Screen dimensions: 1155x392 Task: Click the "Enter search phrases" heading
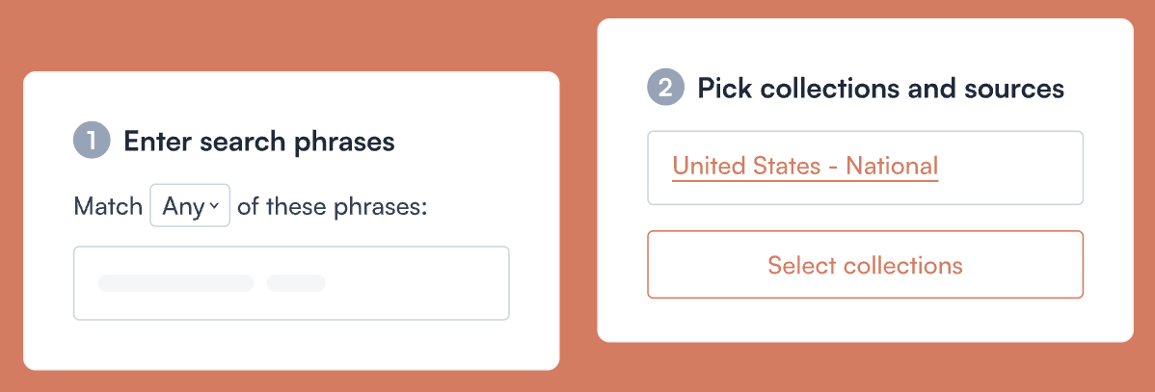point(259,142)
